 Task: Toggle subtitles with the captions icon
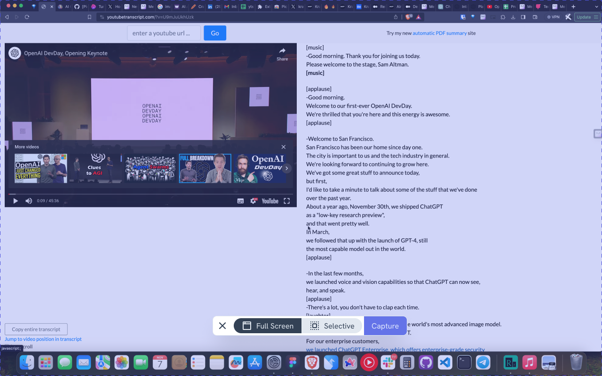click(240, 201)
